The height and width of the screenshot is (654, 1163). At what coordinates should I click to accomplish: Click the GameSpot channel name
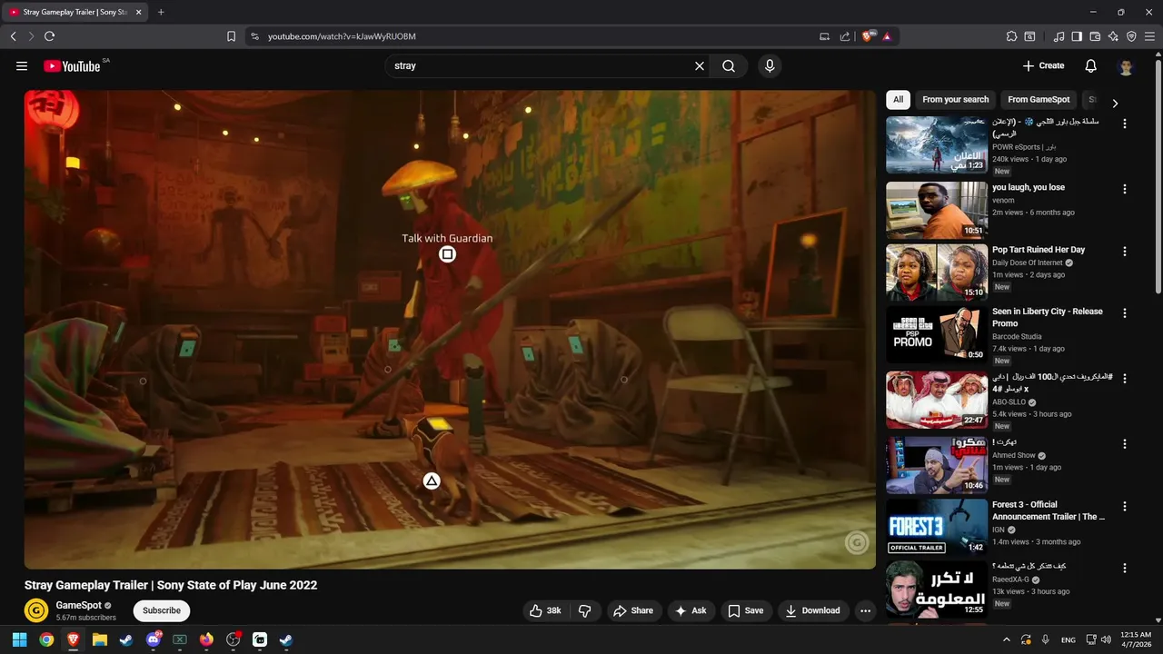[78, 605]
